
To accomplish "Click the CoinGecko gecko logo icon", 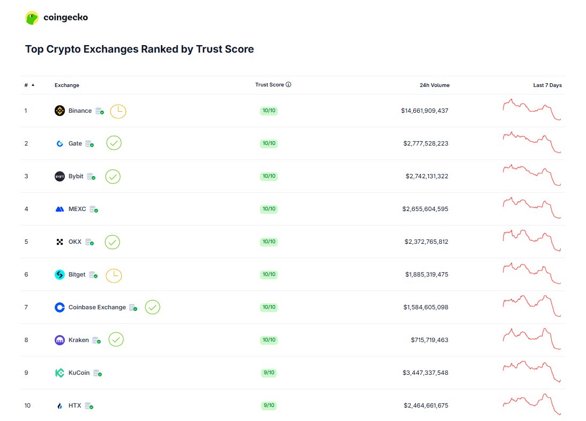I will click(x=32, y=18).
